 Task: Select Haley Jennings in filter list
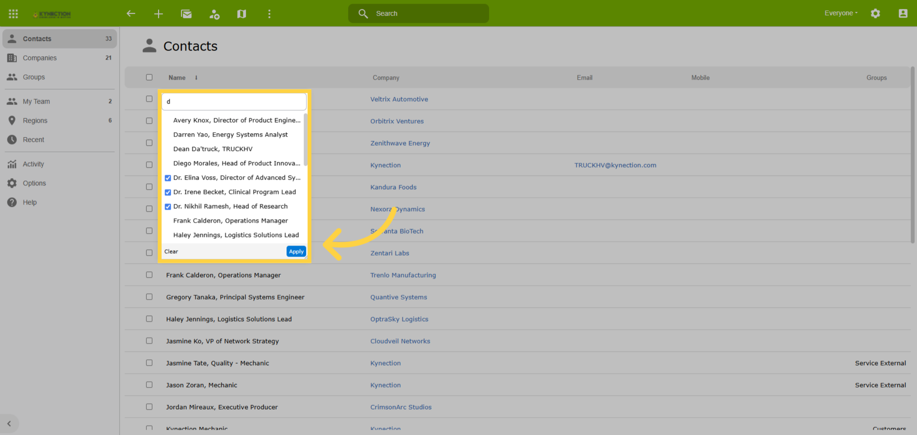[x=236, y=235]
